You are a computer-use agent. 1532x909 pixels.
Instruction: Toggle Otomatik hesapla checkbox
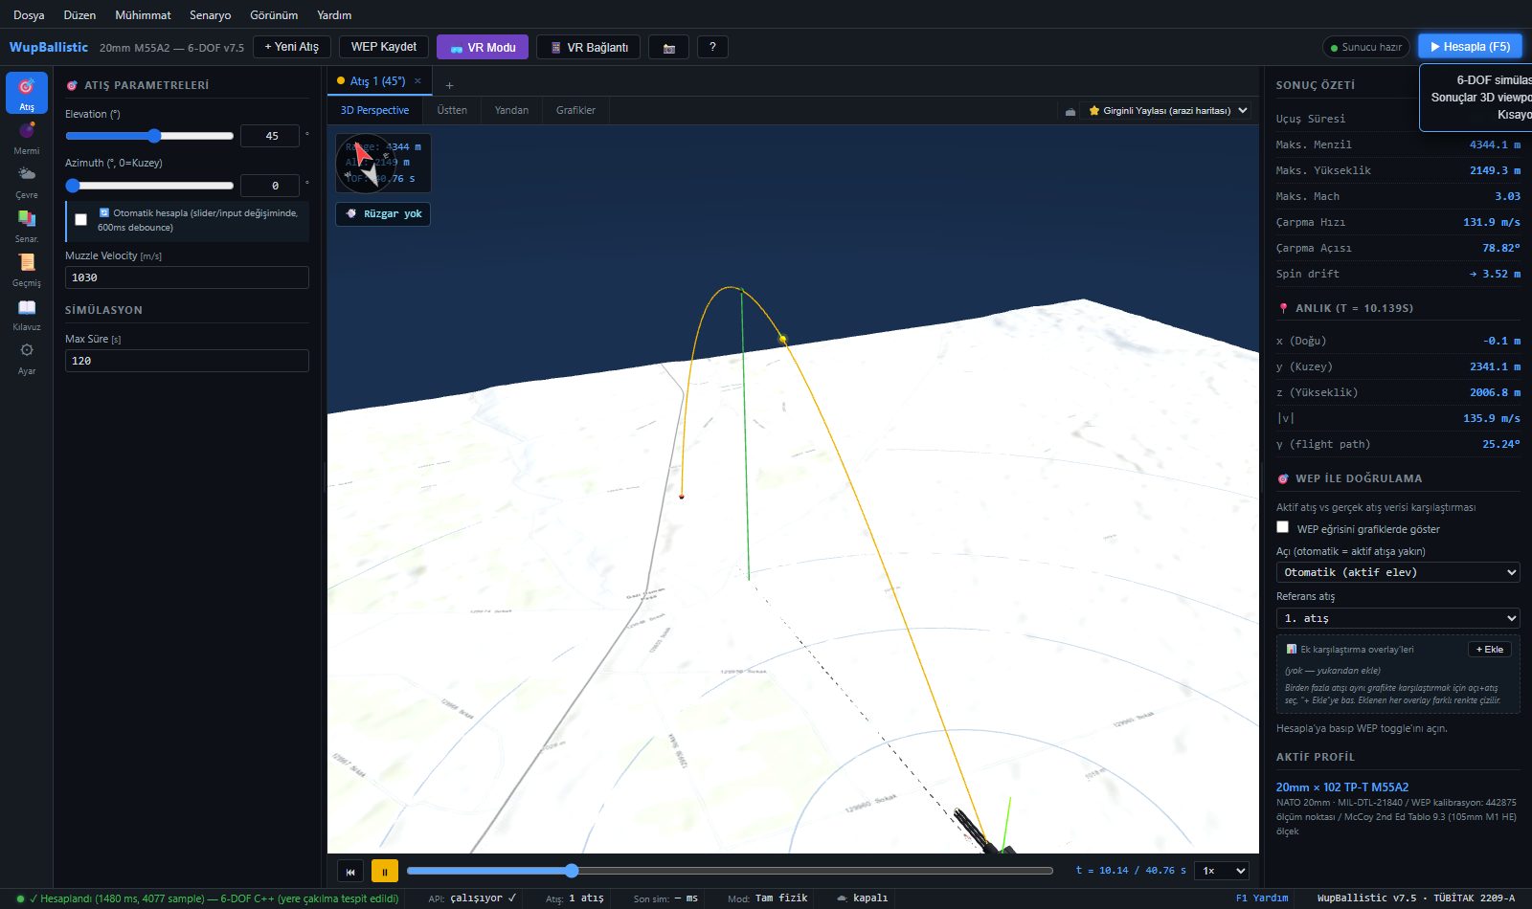(80, 220)
